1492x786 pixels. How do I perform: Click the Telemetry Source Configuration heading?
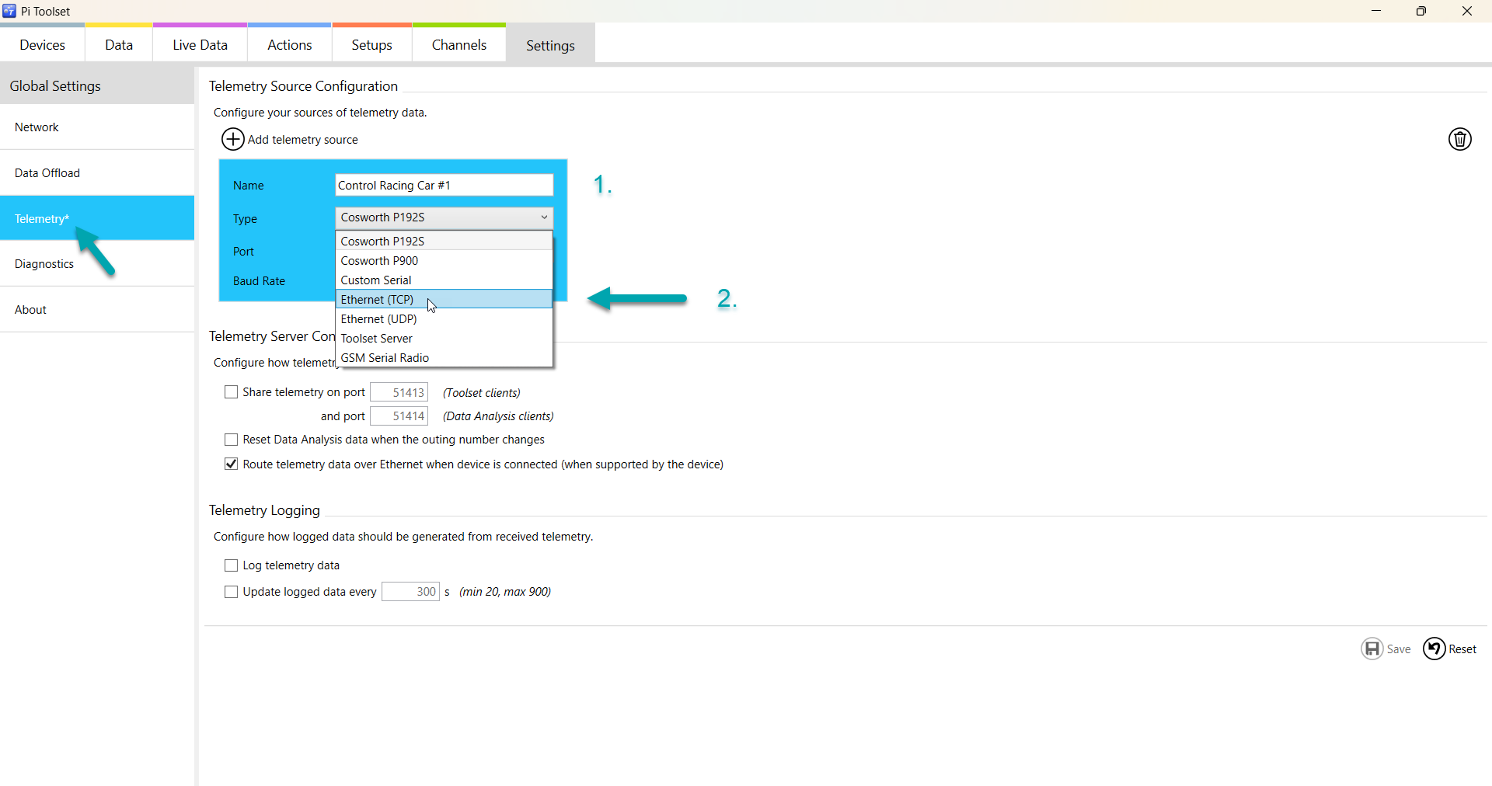pos(303,86)
